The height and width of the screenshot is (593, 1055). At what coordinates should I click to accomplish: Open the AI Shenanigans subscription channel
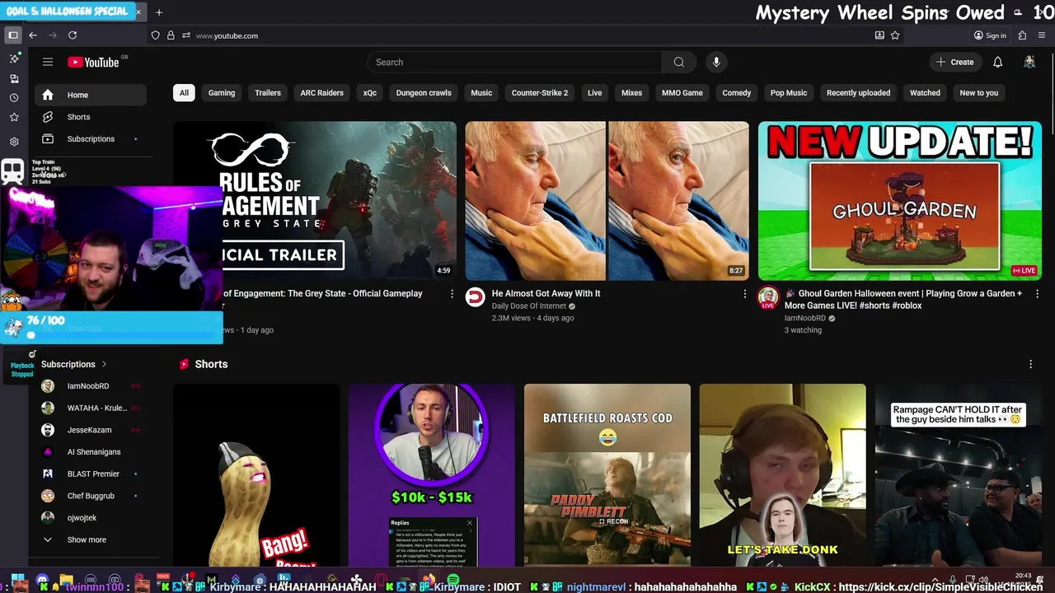pyautogui.click(x=91, y=451)
